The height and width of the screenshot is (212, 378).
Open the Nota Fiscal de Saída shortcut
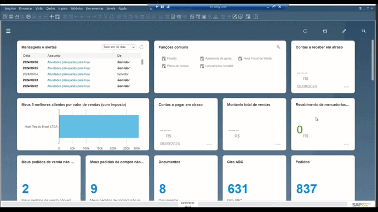(255, 58)
